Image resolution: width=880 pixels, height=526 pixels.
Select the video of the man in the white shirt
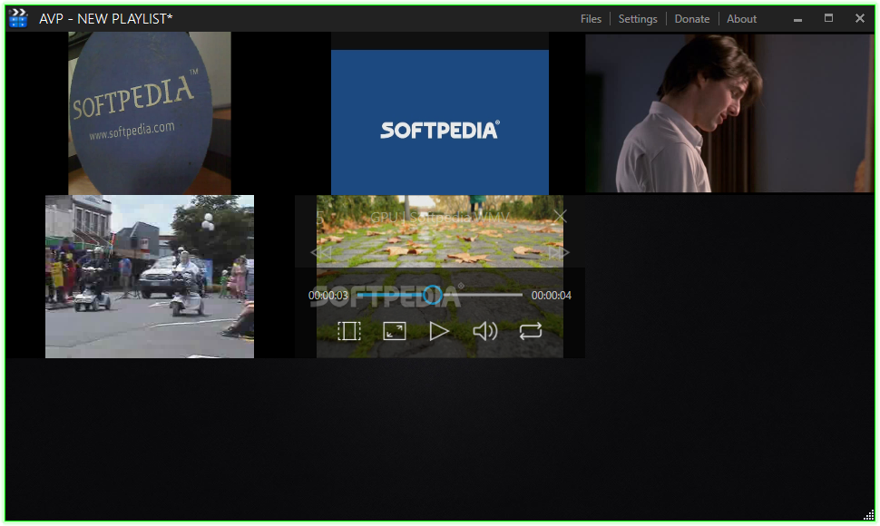pos(729,113)
